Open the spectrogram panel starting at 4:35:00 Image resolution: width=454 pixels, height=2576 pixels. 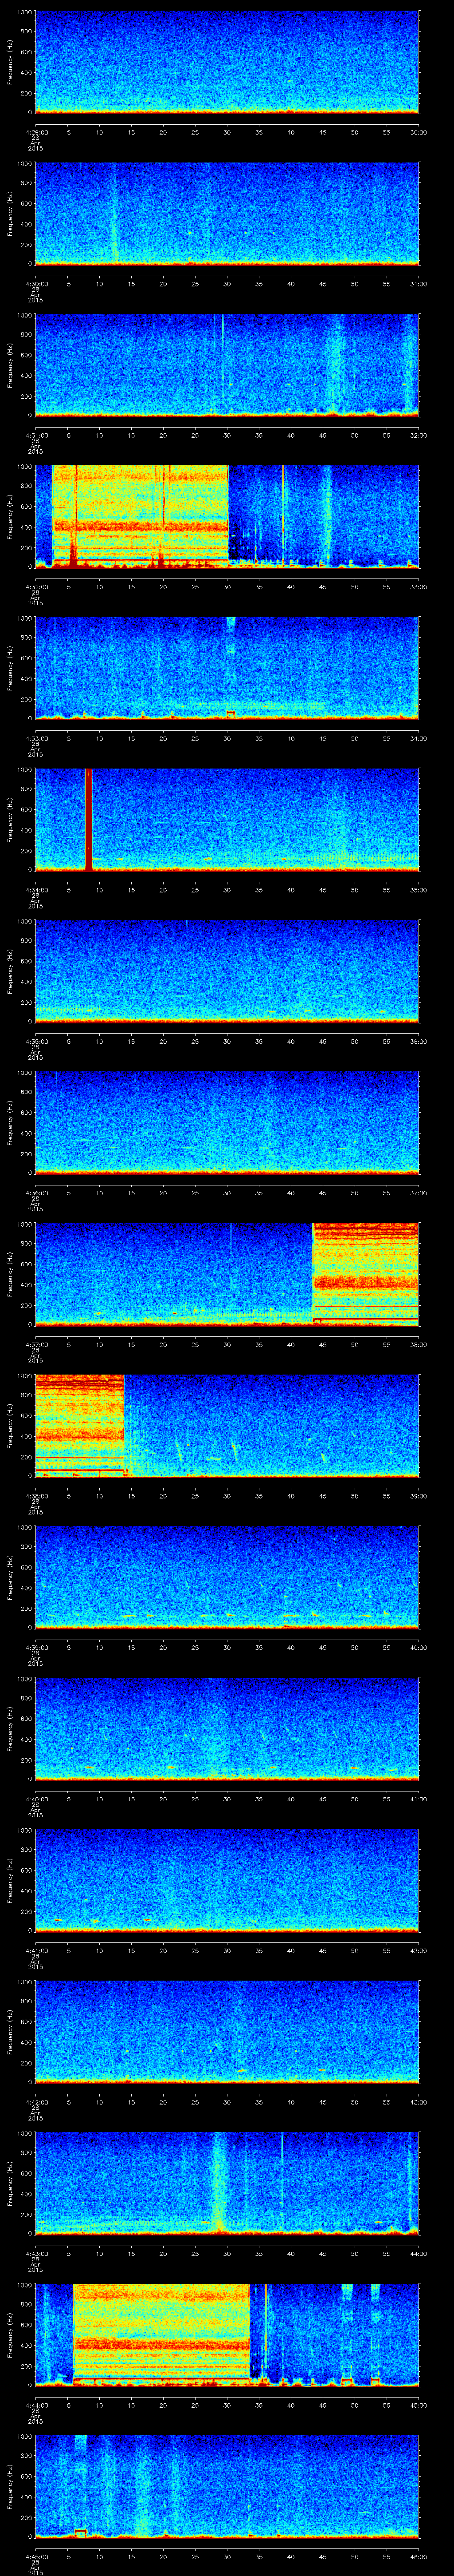click(x=227, y=971)
